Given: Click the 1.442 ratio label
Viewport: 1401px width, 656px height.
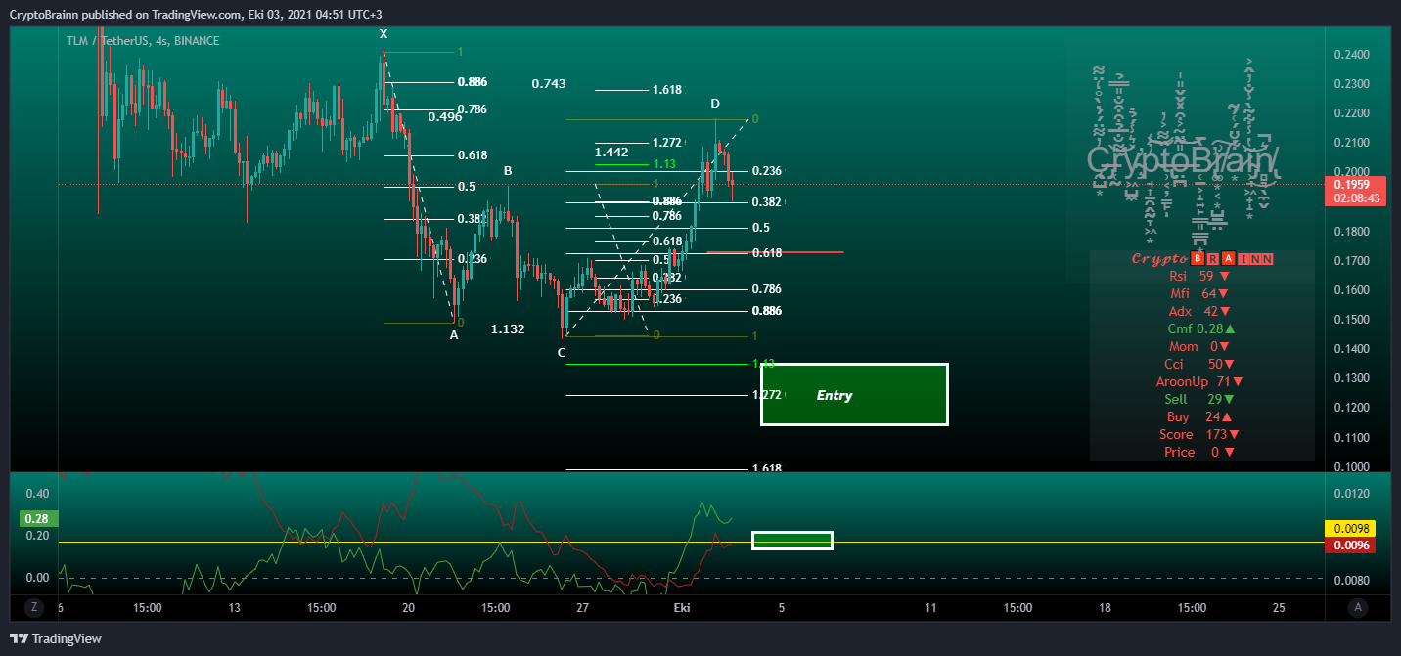Looking at the screenshot, I should pos(611,153).
